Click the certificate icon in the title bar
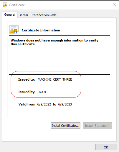Viewport: 119px width, 152px height. (5, 5)
